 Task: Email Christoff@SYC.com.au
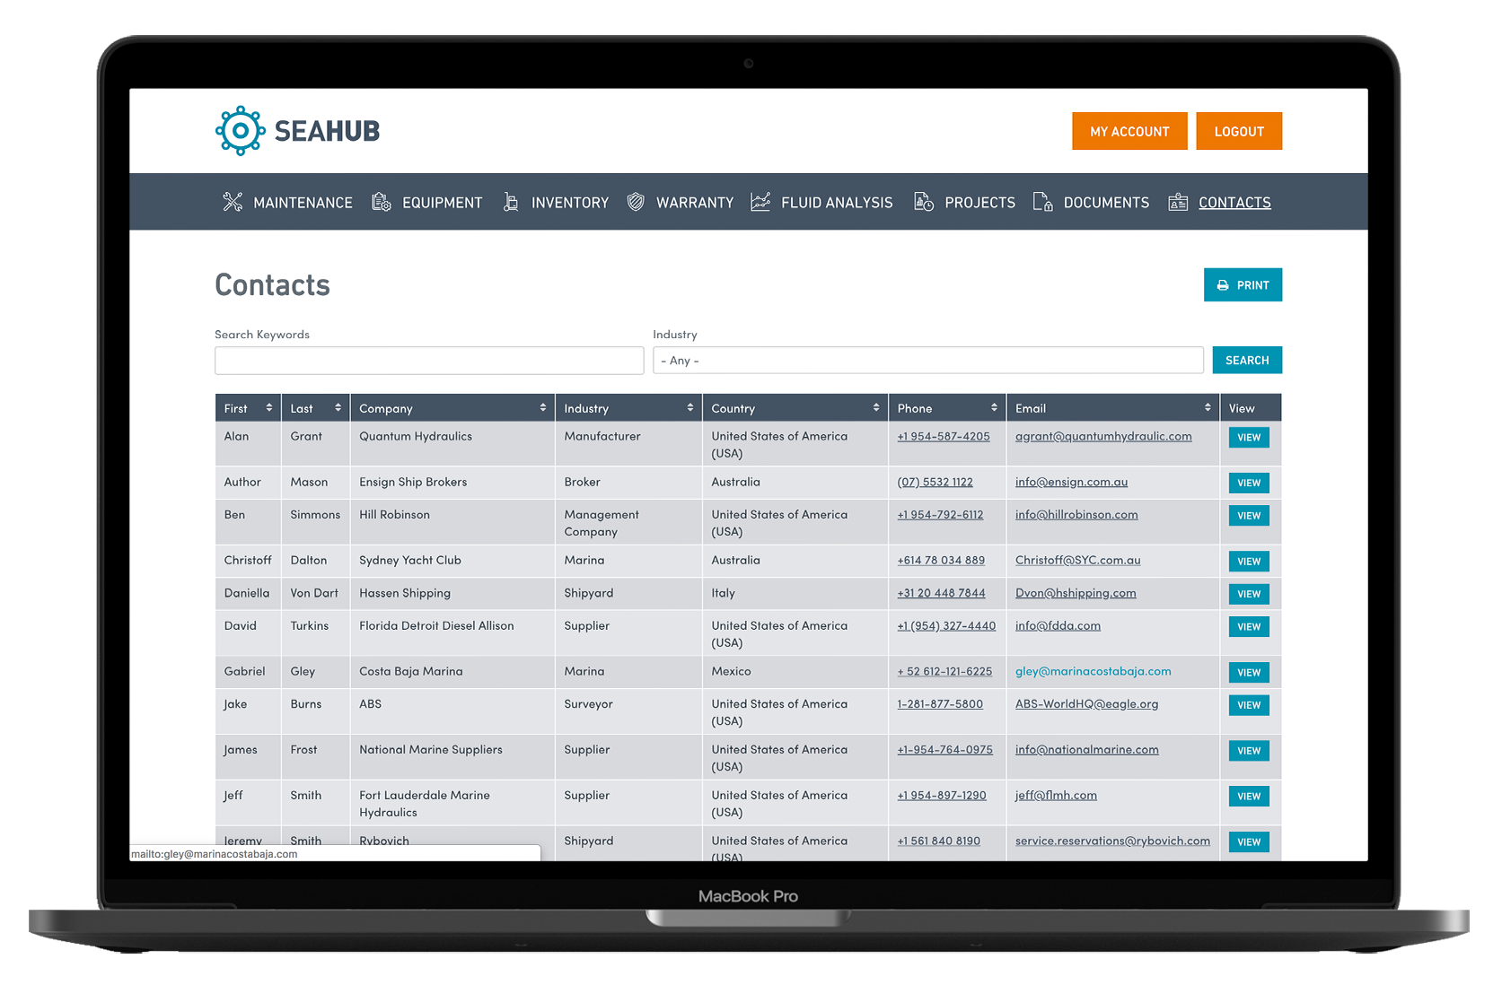(1077, 560)
